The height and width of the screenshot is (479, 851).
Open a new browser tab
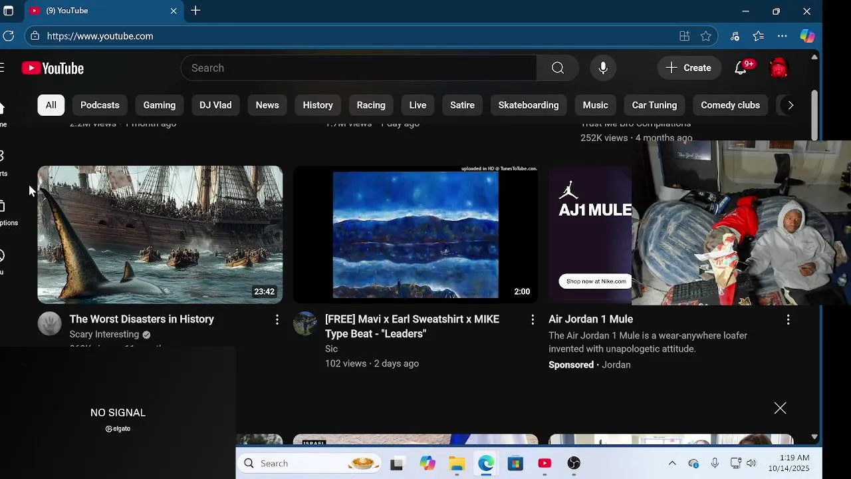pyautogui.click(x=195, y=11)
